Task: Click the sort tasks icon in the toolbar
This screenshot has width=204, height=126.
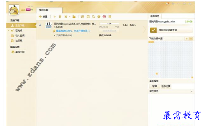Action: pyautogui.click(x=82, y=17)
